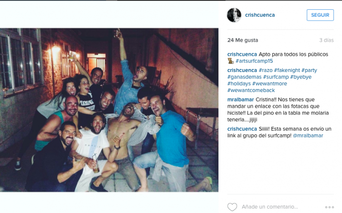Open the #byebye hashtag link
Screen dimensions: 342x213
(301, 77)
